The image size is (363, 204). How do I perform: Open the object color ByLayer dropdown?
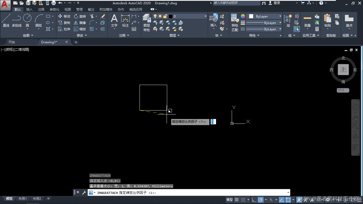(264, 16)
